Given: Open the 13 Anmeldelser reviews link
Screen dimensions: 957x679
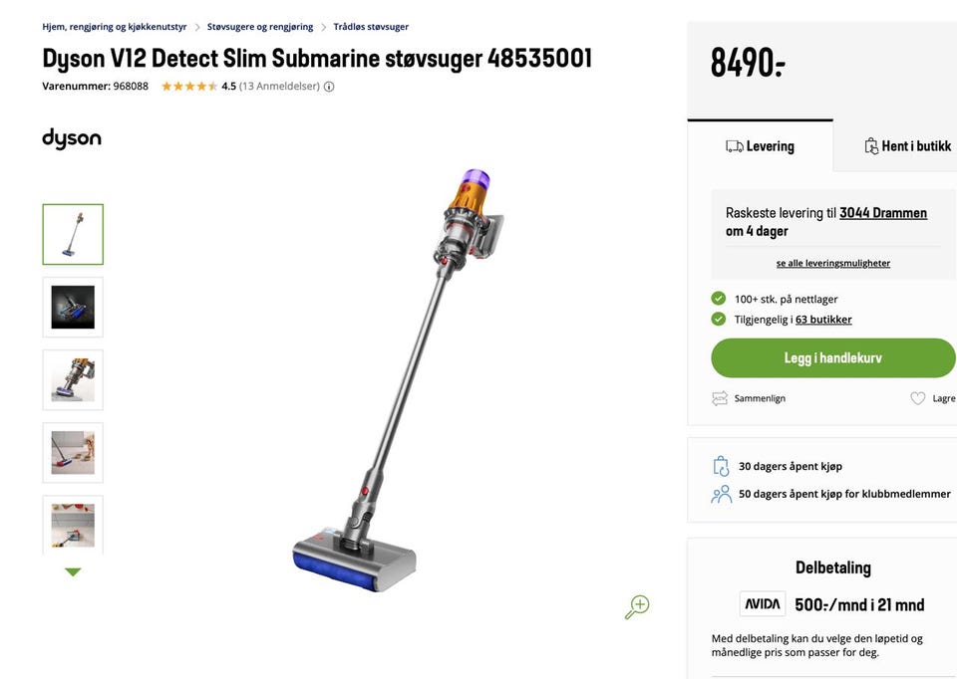Looking at the screenshot, I should click(280, 87).
